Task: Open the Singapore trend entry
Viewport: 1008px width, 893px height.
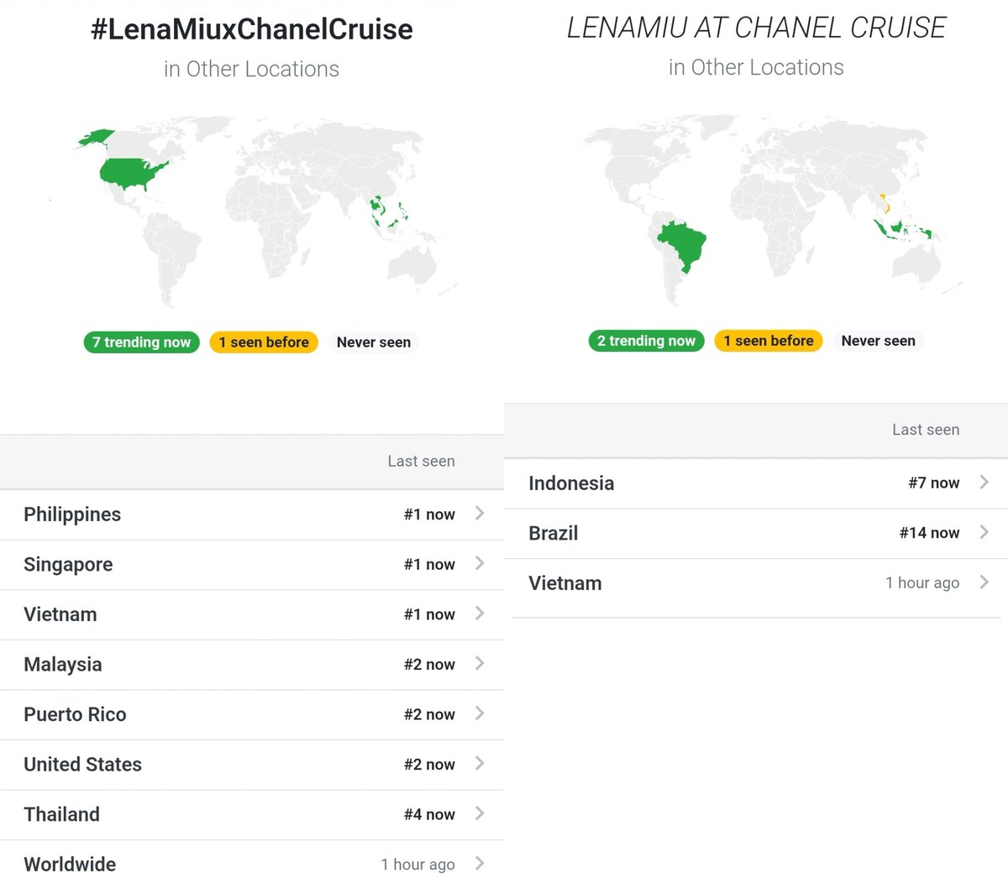Action: (252, 565)
